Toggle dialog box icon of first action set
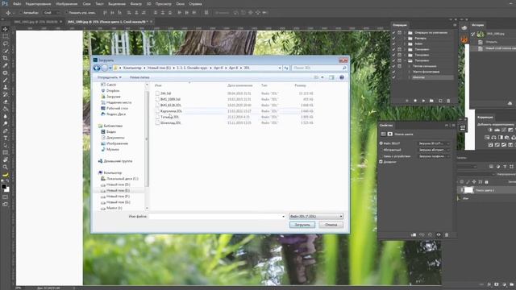The image size is (516, 290). 400,32
